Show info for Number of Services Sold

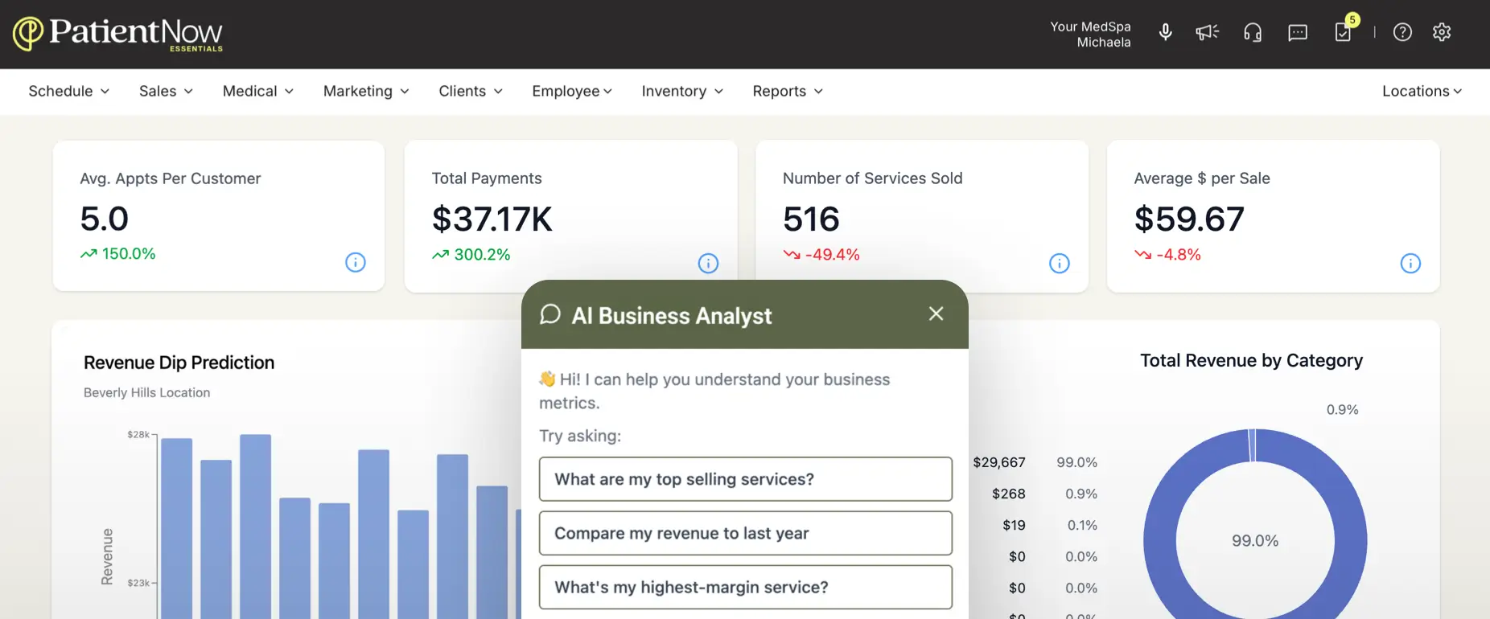pos(1060,263)
